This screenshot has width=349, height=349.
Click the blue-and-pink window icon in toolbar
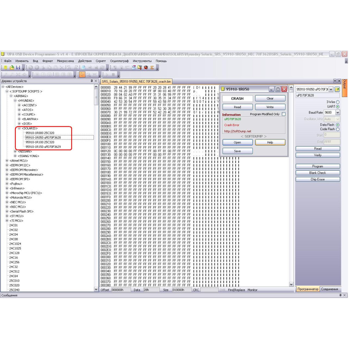click(x=134, y=67)
